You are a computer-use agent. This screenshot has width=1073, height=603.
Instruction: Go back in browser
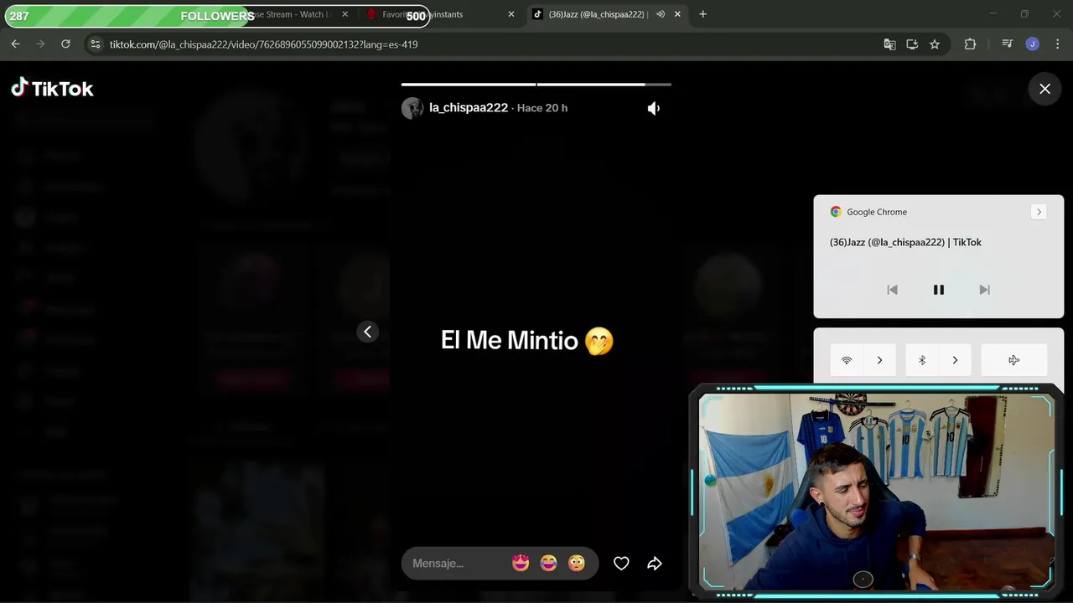pos(15,44)
